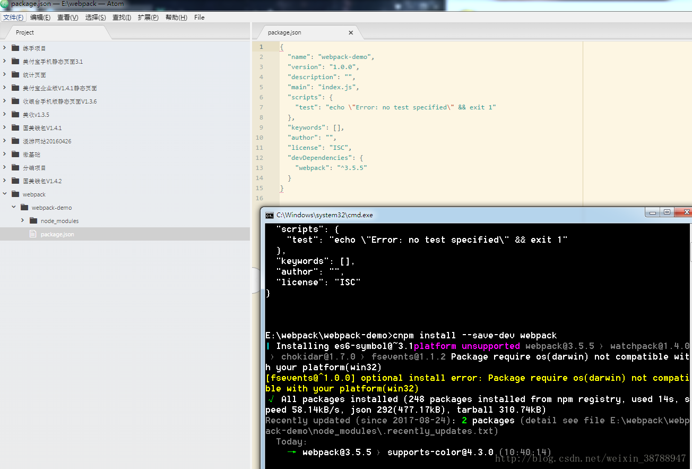The height and width of the screenshot is (469, 692).
Task: Open the 查找(I) menu
Action: pyautogui.click(x=122, y=18)
